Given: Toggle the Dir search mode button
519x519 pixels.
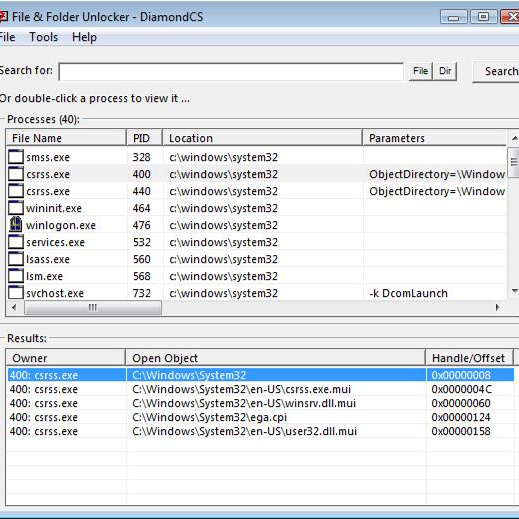Looking at the screenshot, I should tap(445, 71).
